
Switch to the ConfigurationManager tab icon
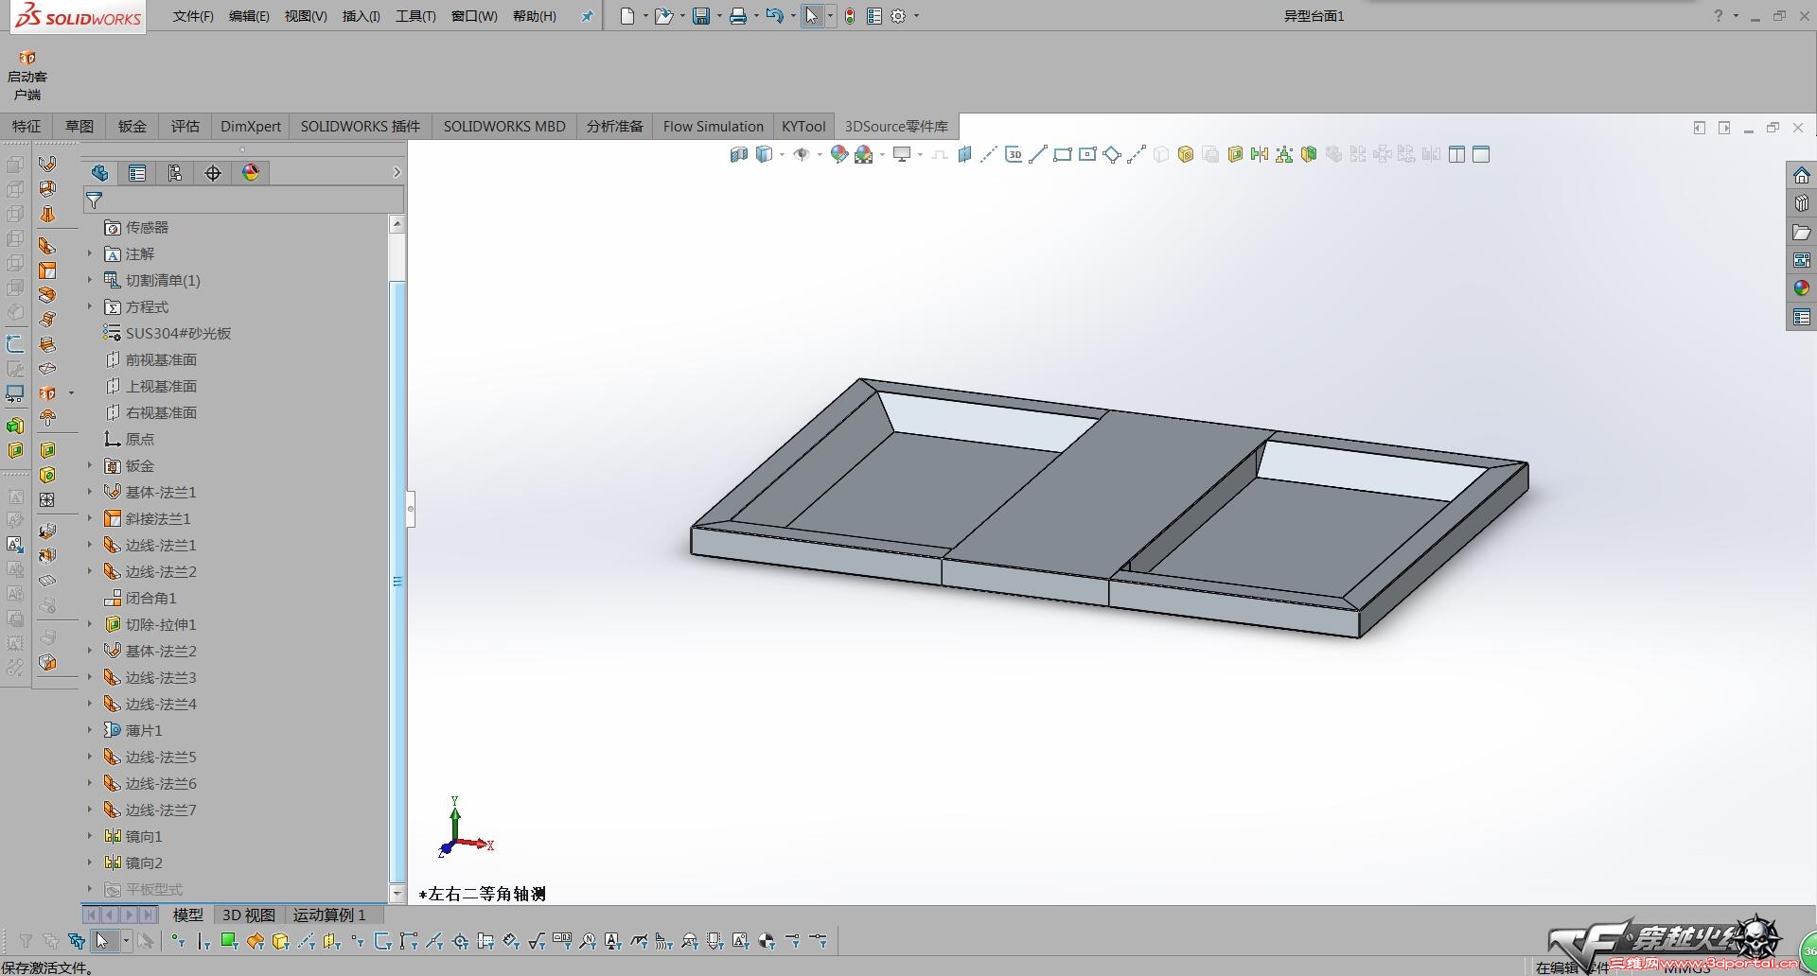pyautogui.click(x=175, y=173)
